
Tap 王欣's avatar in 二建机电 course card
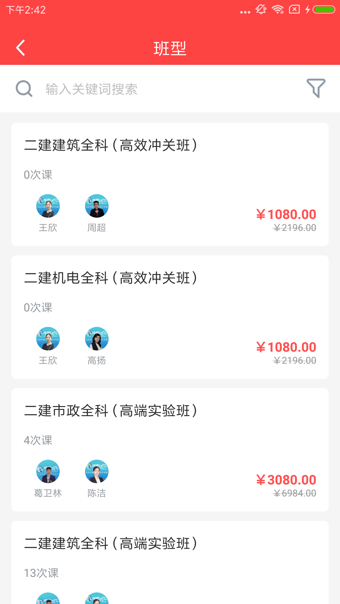tap(48, 339)
